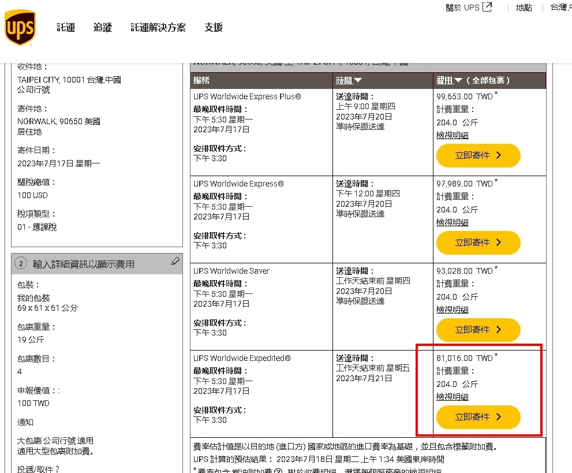Screen dimensions: 572x473
Task: Open the 追蹤 menu
Action: (103, 27)
